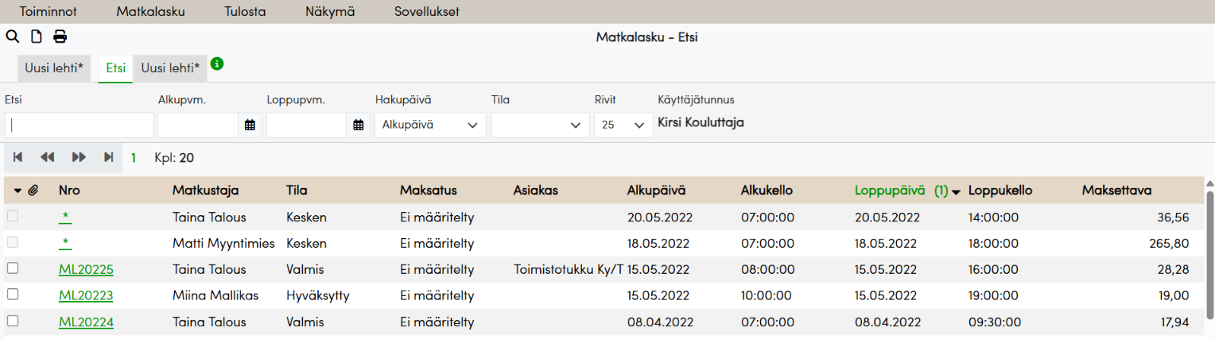Sort by the Loppupäivä column header
The image size is (1215, 339).
889,191
